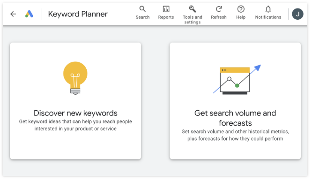Select Get search volume and forecasts heading
This screenshot has width=312, height=180.
point(235,118)
